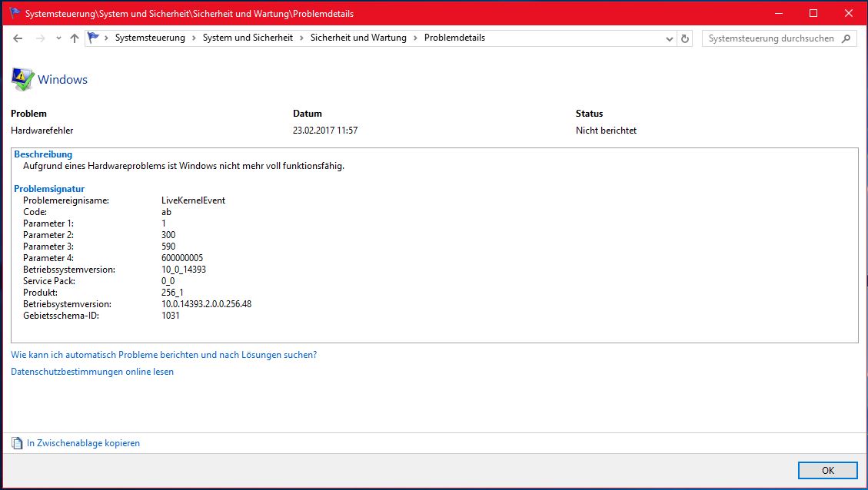The width and height of the screenshot is (868, 490).
Task: Click the clipboard copy icon
Action: [17, 444]
